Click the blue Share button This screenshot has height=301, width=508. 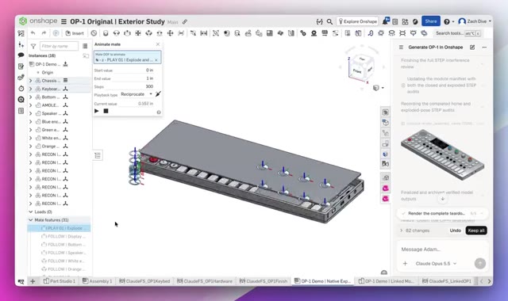[x=431, y=21]
